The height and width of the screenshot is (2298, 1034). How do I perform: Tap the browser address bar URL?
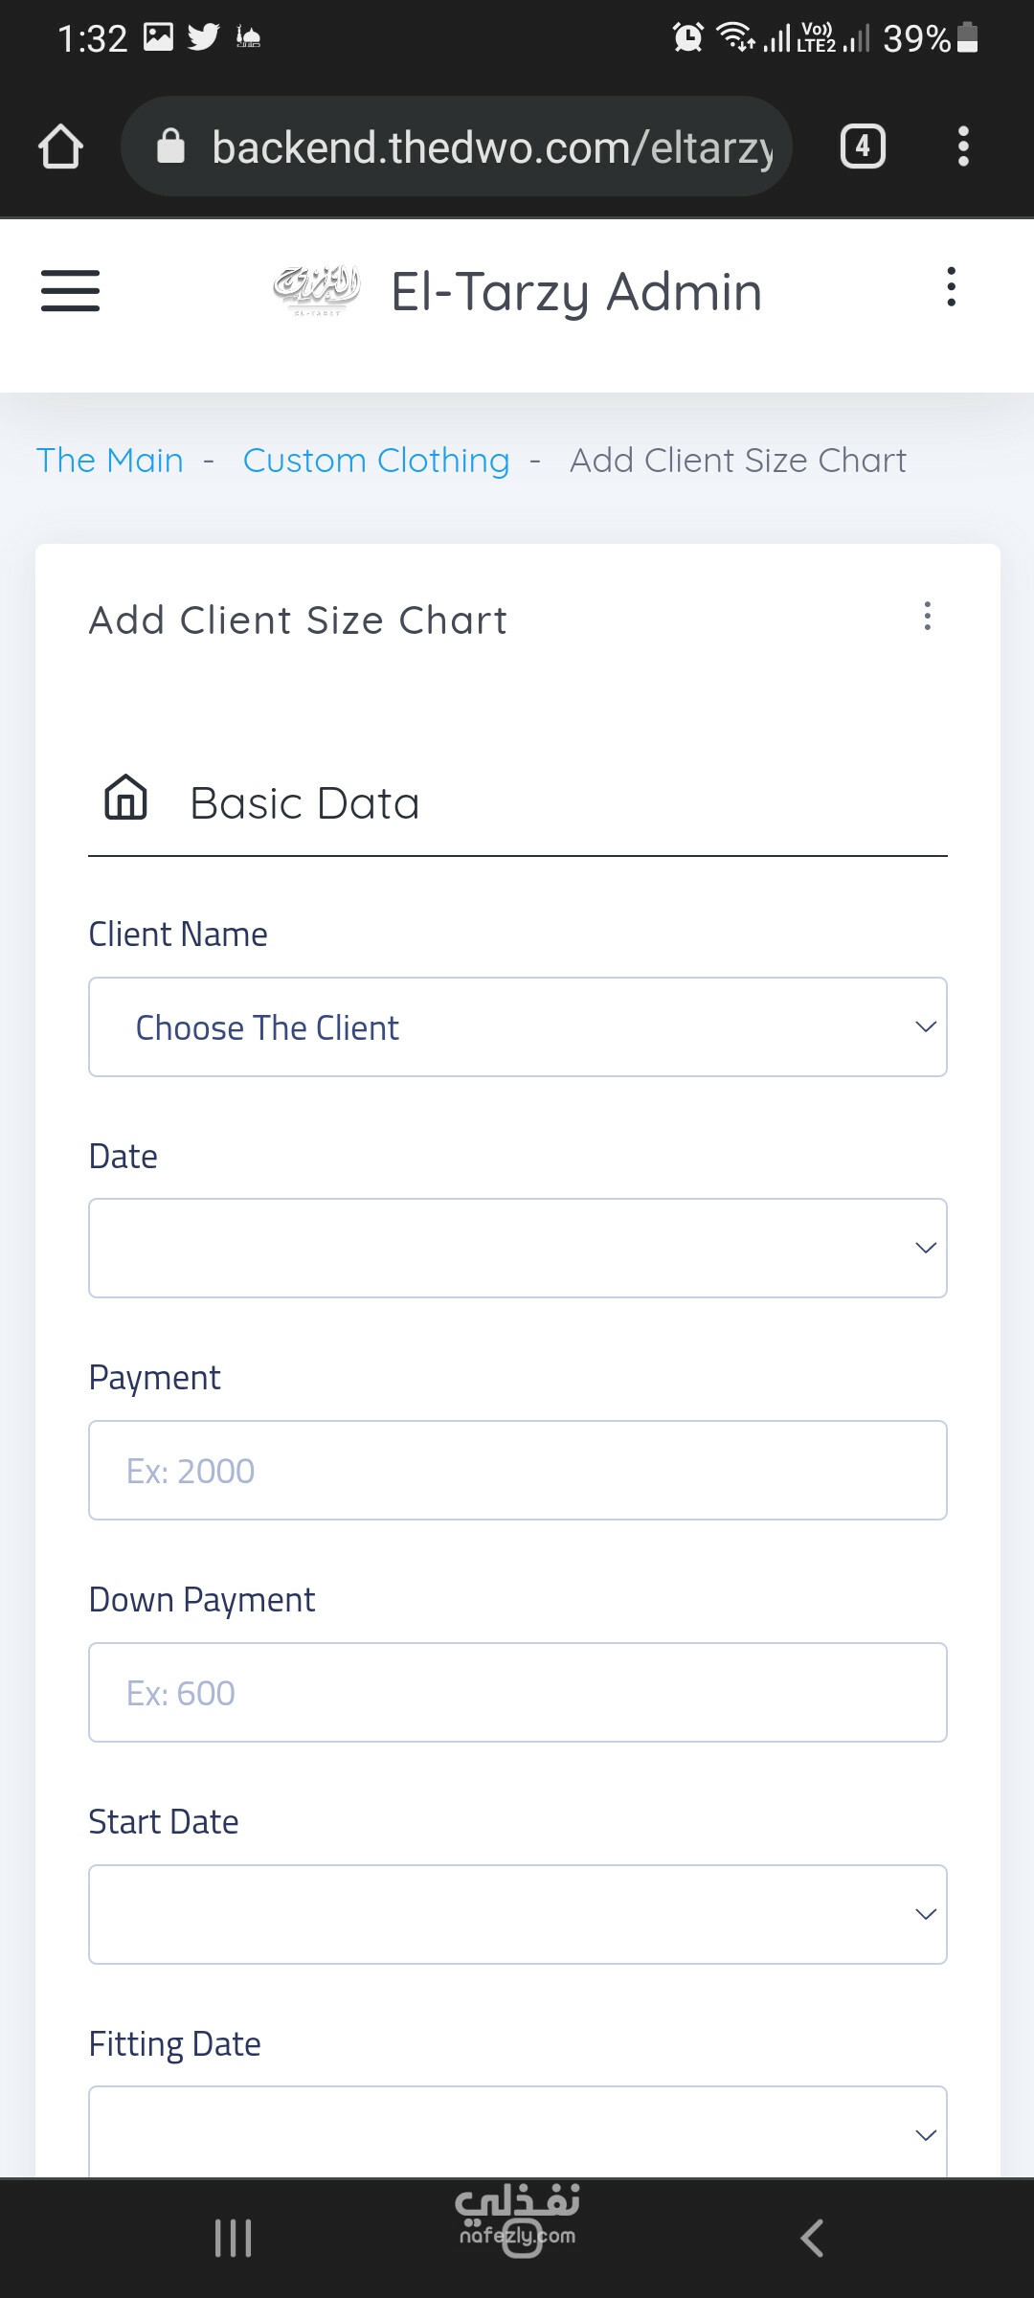click(492, 146)
